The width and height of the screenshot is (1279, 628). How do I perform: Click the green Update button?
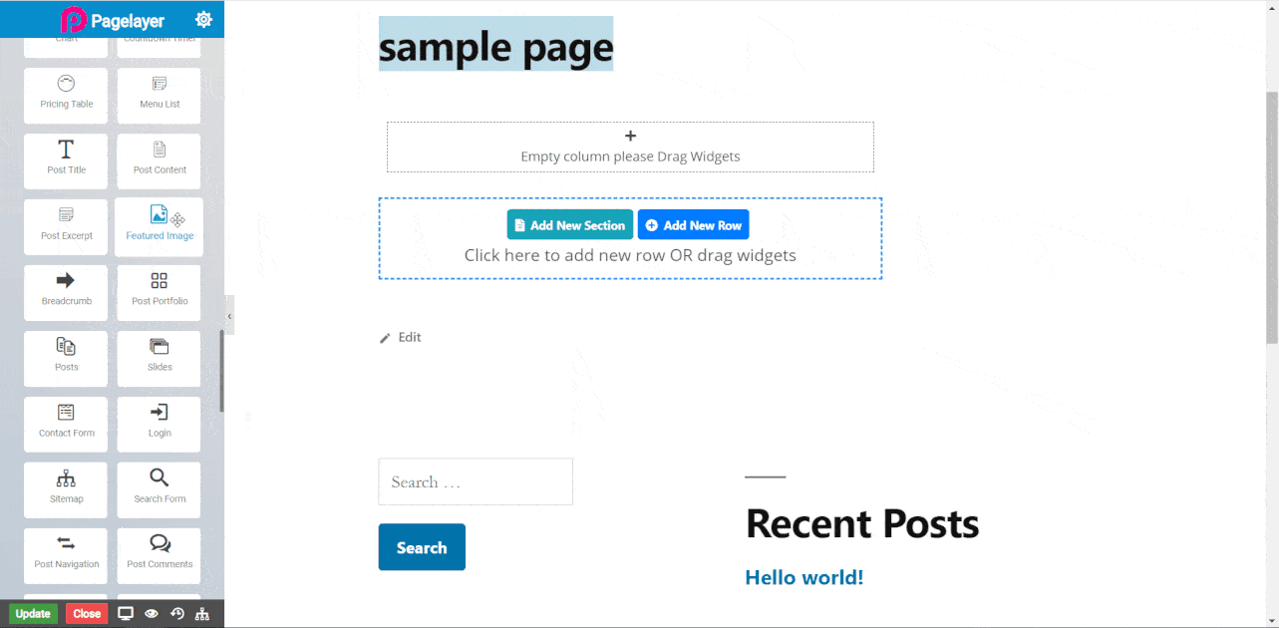(x=33, y=613)
